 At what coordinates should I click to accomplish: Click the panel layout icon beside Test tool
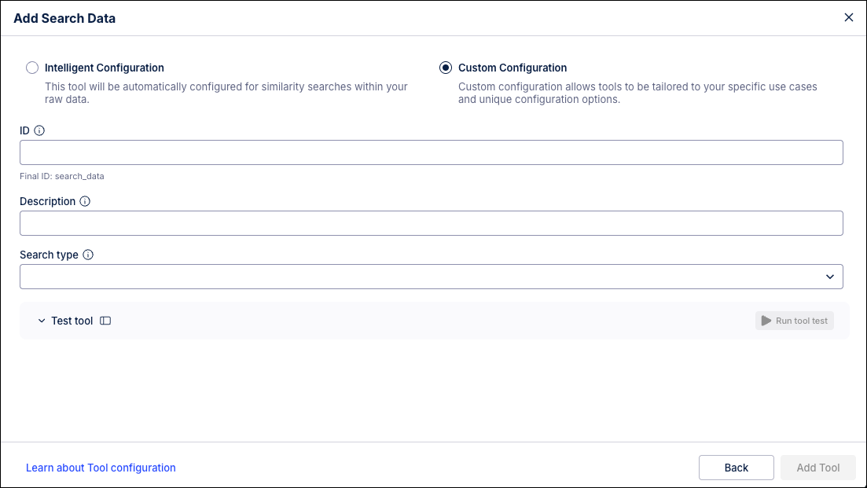tap(105, 321)
